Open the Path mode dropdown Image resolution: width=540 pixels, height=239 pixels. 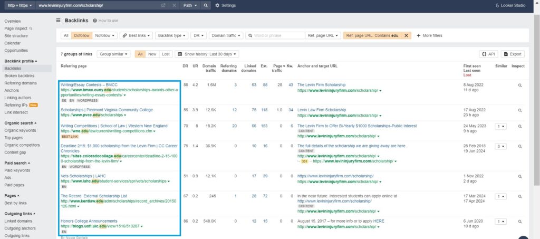tap(190, 5)
